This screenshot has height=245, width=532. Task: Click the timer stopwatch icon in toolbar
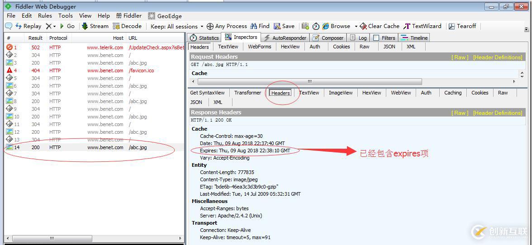click(x=316, y=26)
